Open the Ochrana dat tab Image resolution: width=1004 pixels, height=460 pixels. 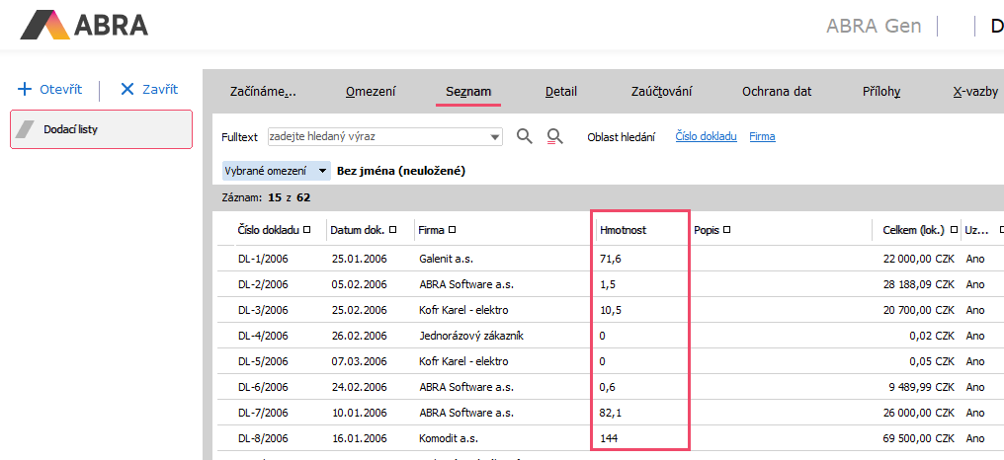pyautogui.click(x=777, y=92)
